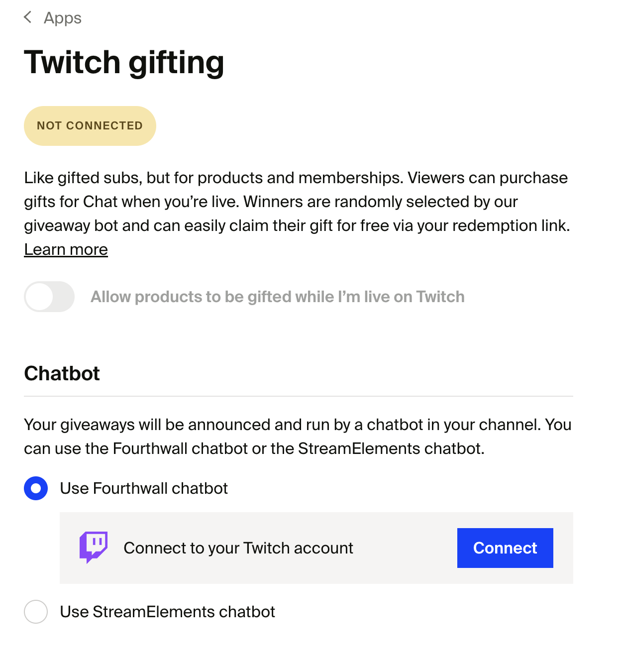Connect your Twitch account
This screenshot has height=664, width=620.
(x=505, y=548)
